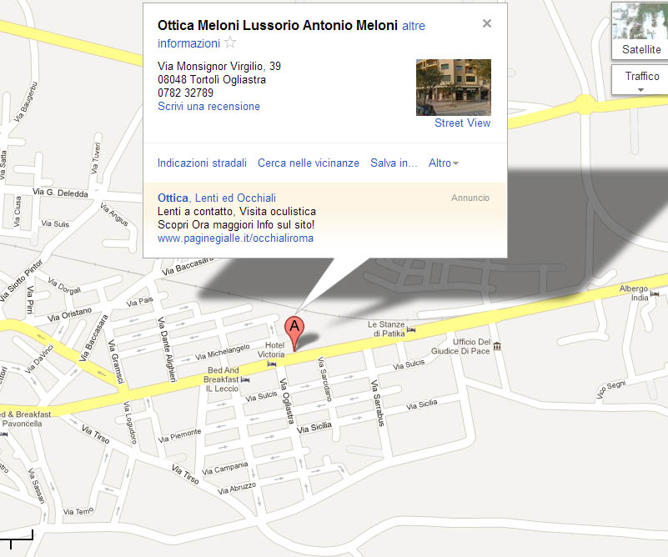The image size is (668, 557).
Task: Click the 'Ufficio Del Giudice Di Pace' label
Action: click(460, 347)
